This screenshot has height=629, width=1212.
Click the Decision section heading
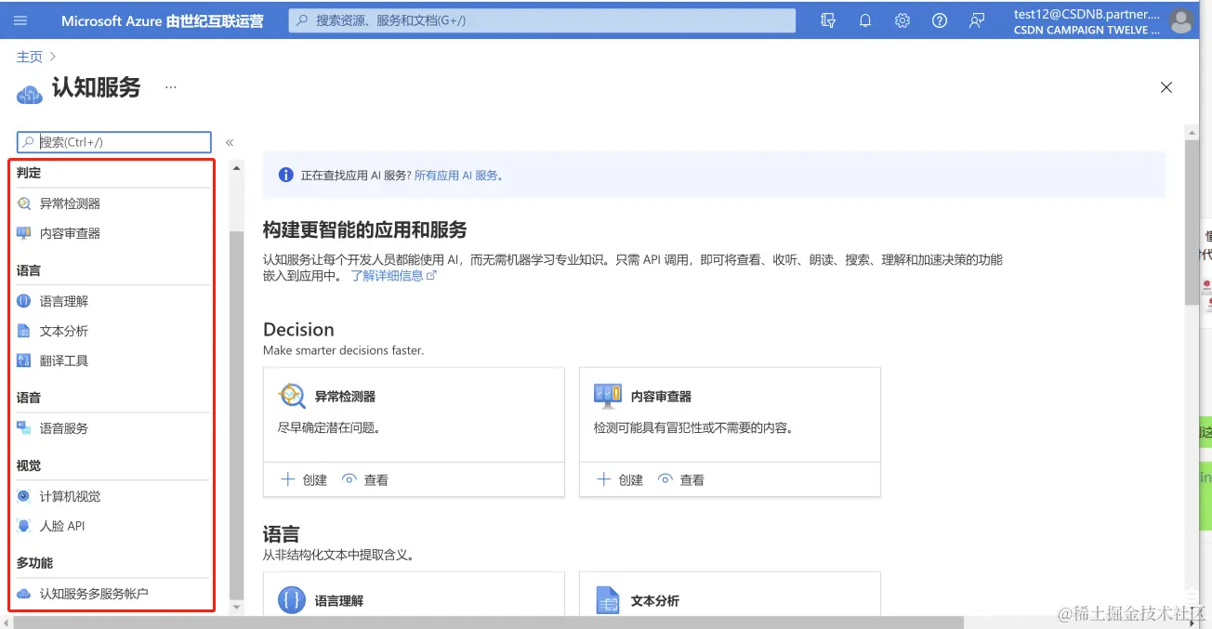click(298, 329)
